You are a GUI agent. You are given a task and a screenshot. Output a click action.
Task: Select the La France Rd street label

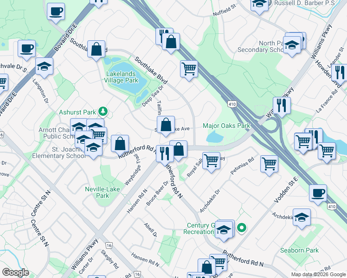tap(327, 101)
